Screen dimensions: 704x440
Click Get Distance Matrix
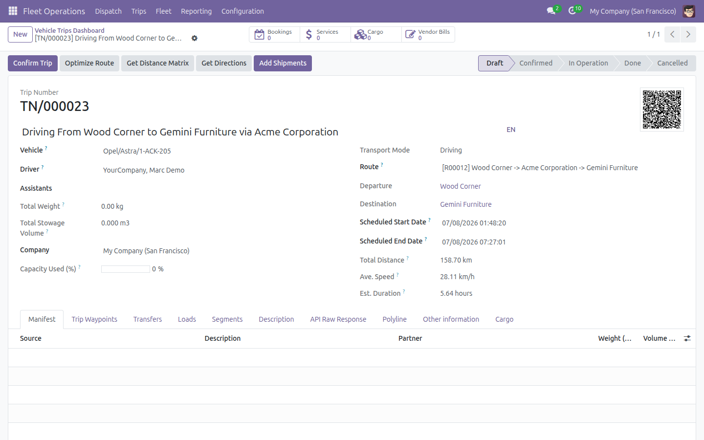click(157, 63)
